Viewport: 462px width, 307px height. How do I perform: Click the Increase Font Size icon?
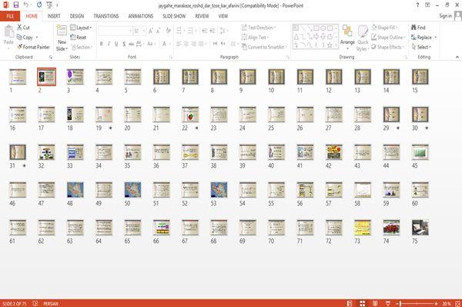pos(151,31)
